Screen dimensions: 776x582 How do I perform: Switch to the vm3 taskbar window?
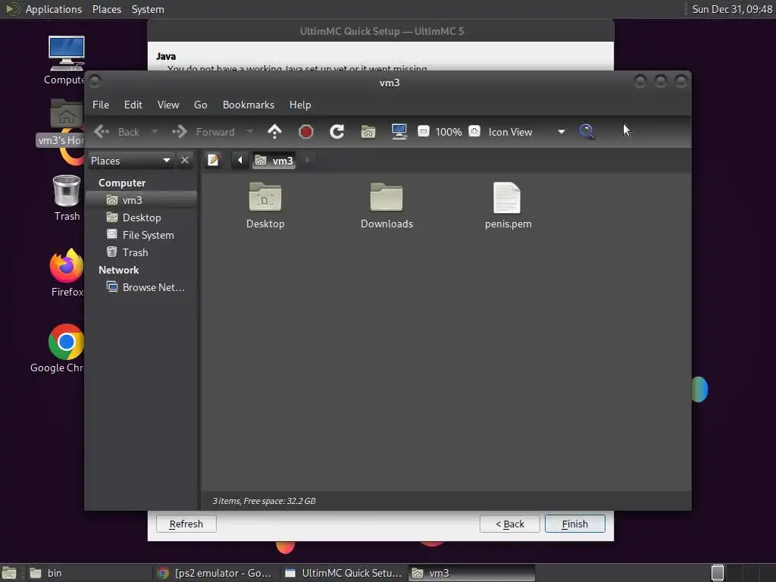pyautogui.click(x=471, y=573)
